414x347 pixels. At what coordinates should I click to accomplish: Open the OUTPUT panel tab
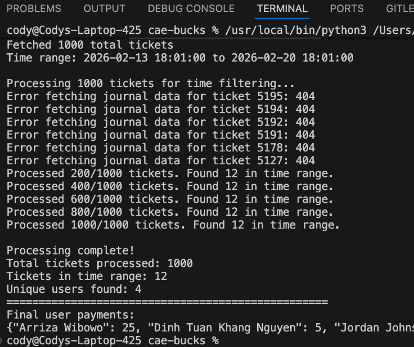tap(104, 8)
